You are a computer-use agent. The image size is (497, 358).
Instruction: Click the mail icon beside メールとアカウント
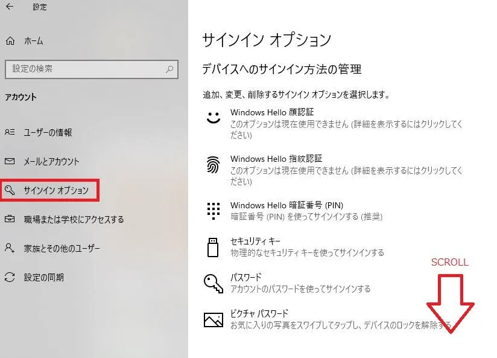[10, 161]
